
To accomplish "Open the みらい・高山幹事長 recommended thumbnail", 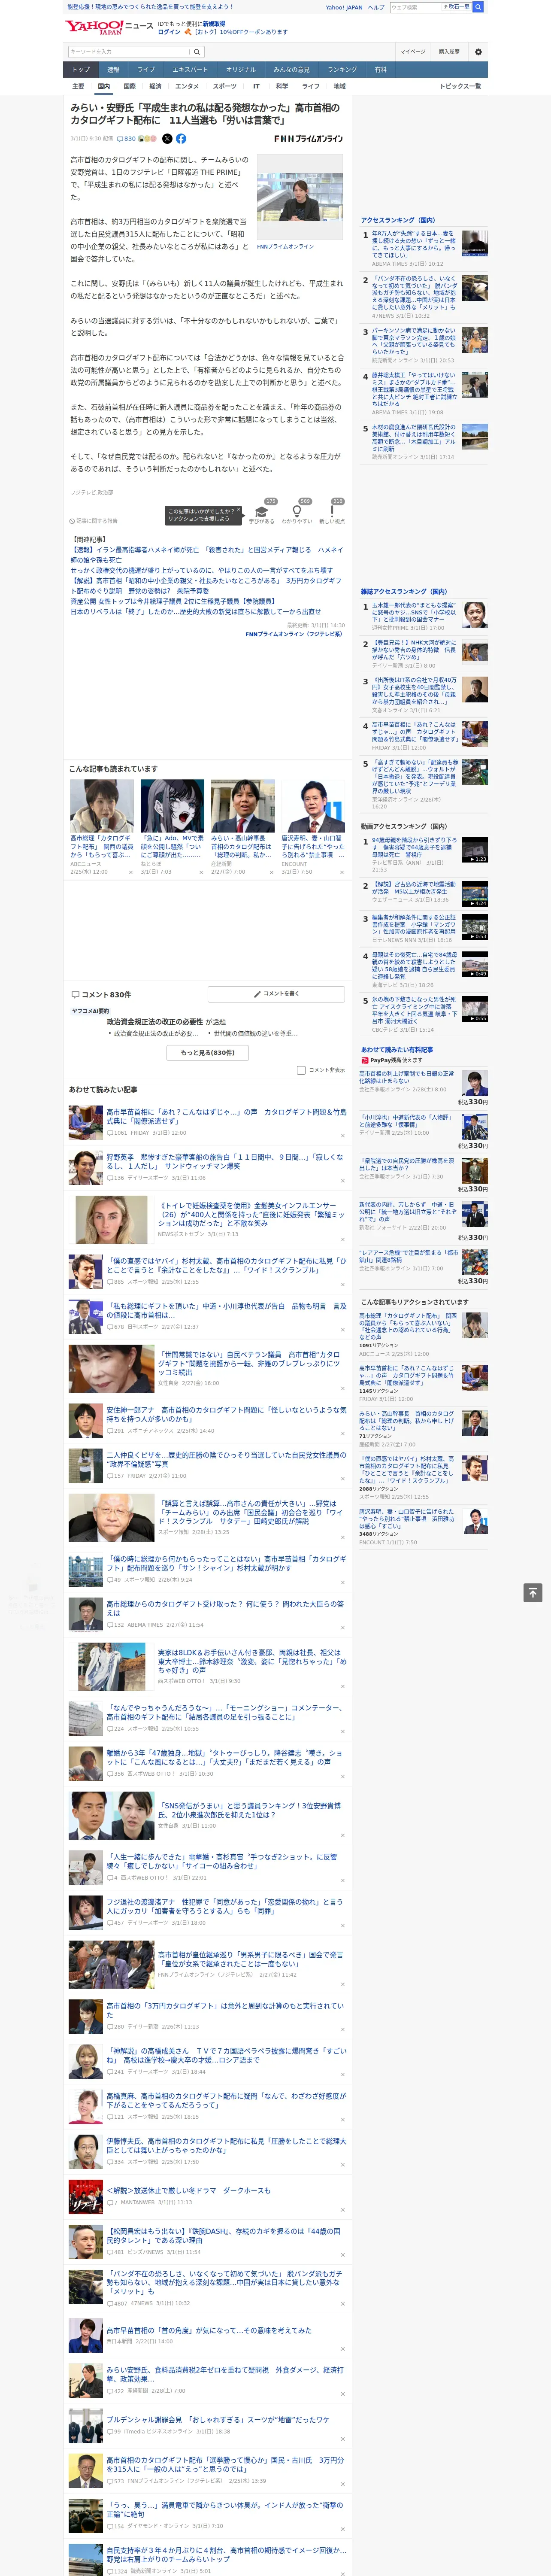I will 243,806.
